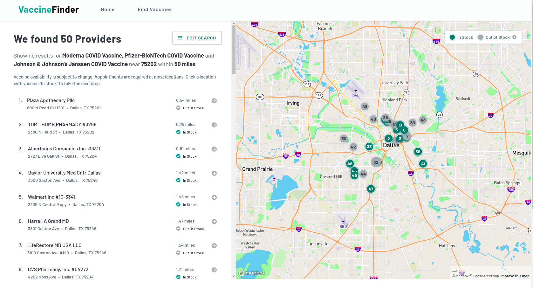Go to the Home menu item
Screen dimensions: 533x288
point(108,10)
